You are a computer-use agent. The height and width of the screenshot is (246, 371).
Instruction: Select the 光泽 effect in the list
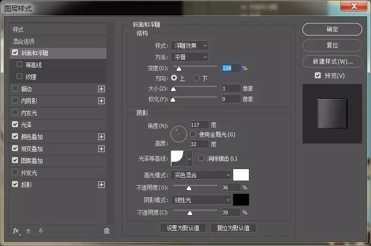[26, 125]
